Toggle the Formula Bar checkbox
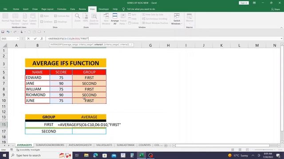The height and width of the screenshot is (159, 284). (55, 16)
